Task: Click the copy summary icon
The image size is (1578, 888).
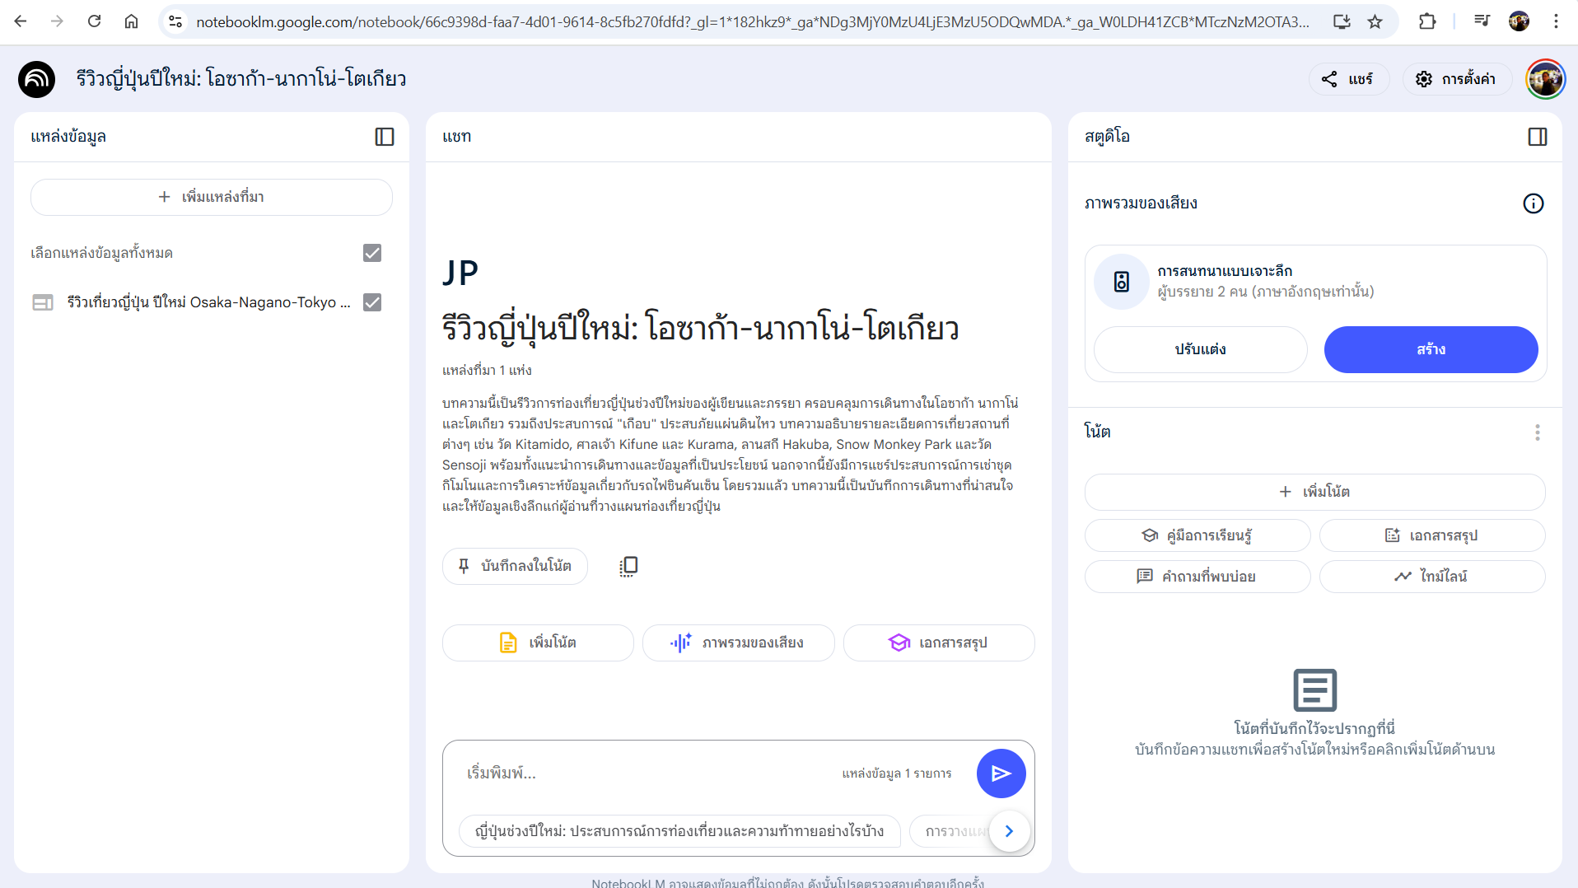Action: tap(628, 566)
